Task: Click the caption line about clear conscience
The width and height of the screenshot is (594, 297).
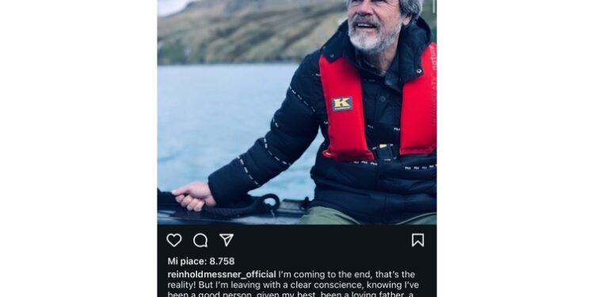Action: click(293, 285)
